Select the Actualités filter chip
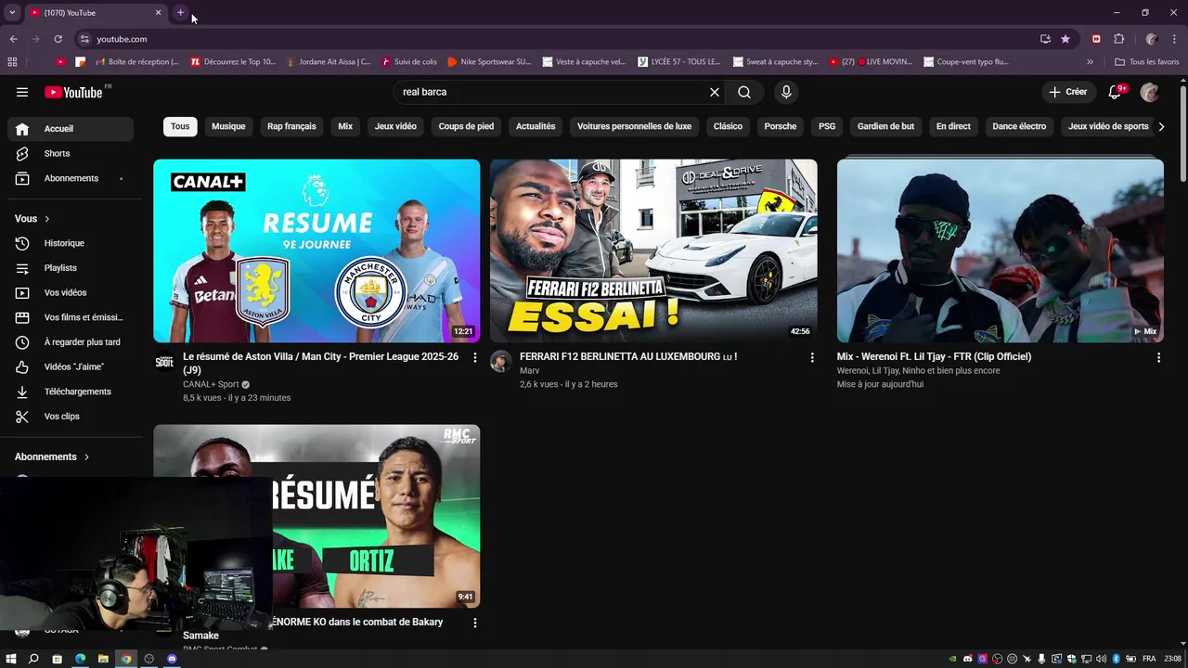 536,126
